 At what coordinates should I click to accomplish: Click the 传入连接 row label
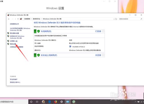(37, 43)
